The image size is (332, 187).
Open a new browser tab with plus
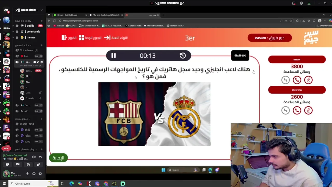[163, 15]
